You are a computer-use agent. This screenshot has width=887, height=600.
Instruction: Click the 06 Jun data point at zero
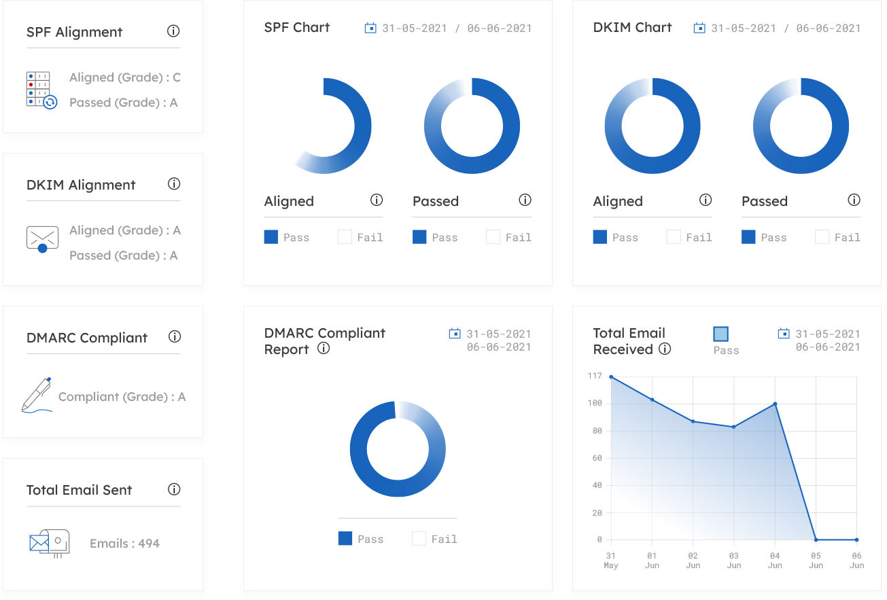[x=856, y=540]
